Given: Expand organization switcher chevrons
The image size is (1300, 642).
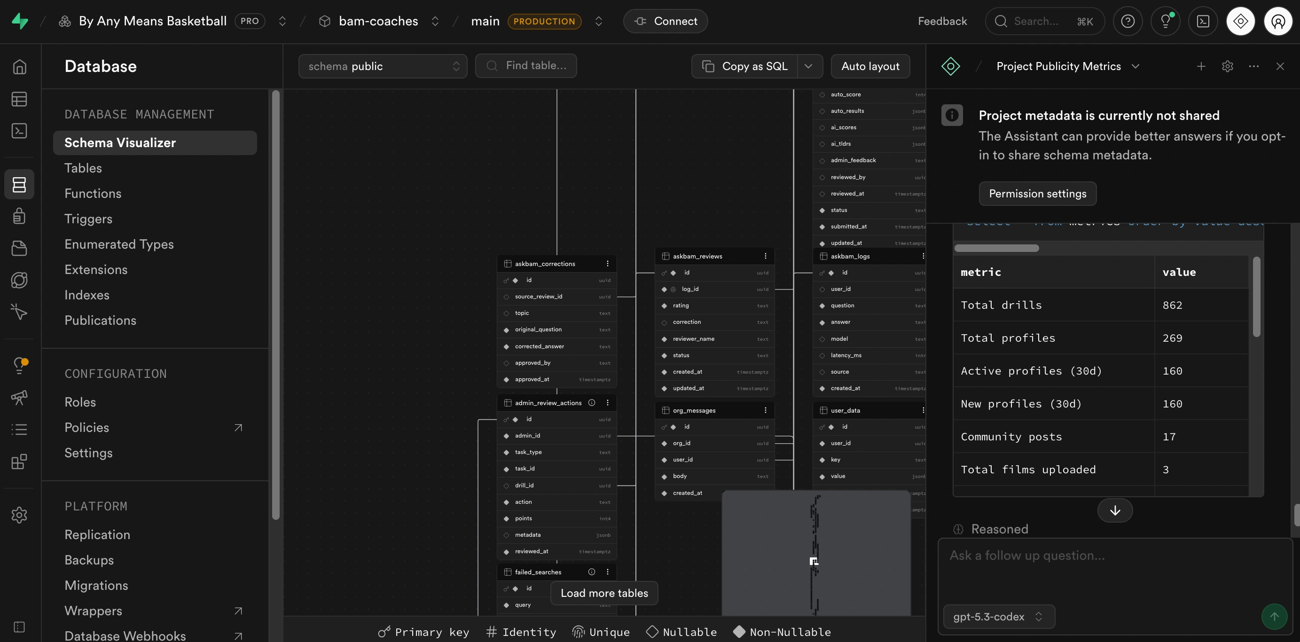Looking at the screenshot, I should tap(282, 21).
